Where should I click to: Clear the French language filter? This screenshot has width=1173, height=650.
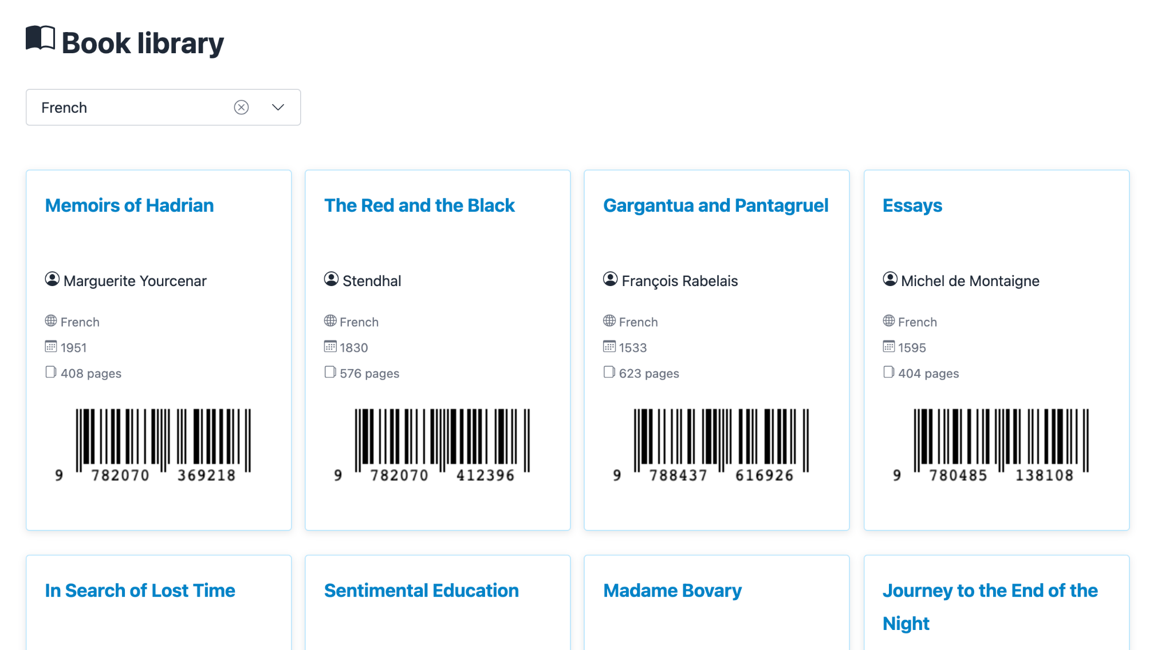point(241,108)
